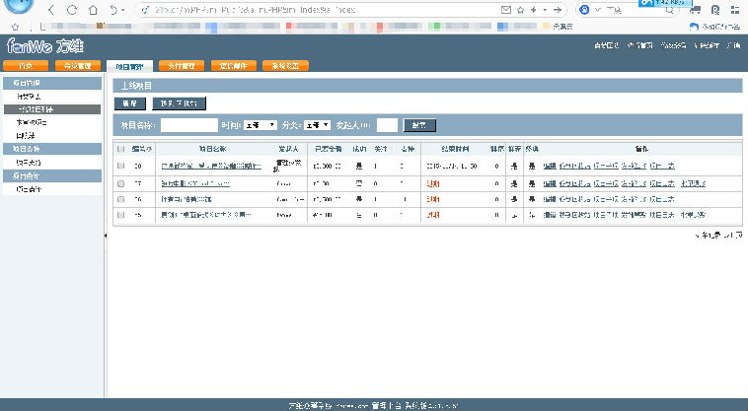Viewport: 748px width, 411px height.
Task: Open the project name link in row 17
Action: click(x=195, y=183)
